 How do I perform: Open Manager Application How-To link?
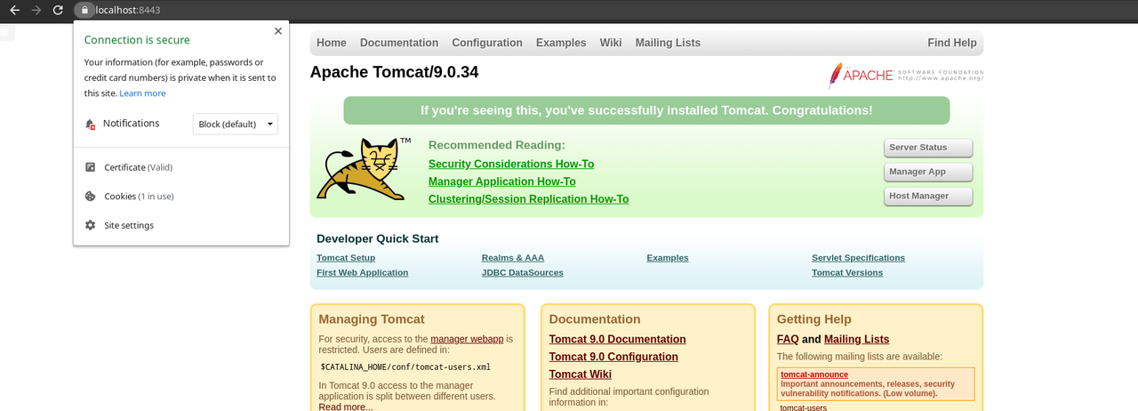click(x=502, y=181)
